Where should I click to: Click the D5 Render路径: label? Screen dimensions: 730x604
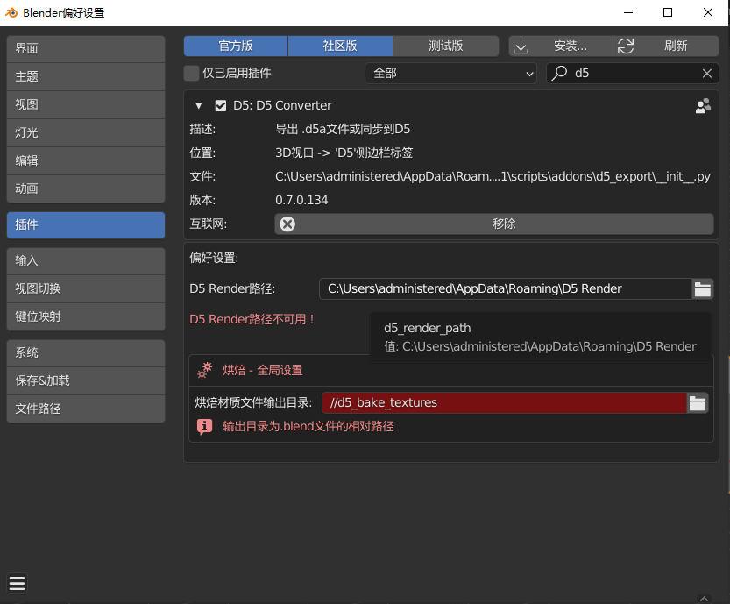tap(232, 289)
